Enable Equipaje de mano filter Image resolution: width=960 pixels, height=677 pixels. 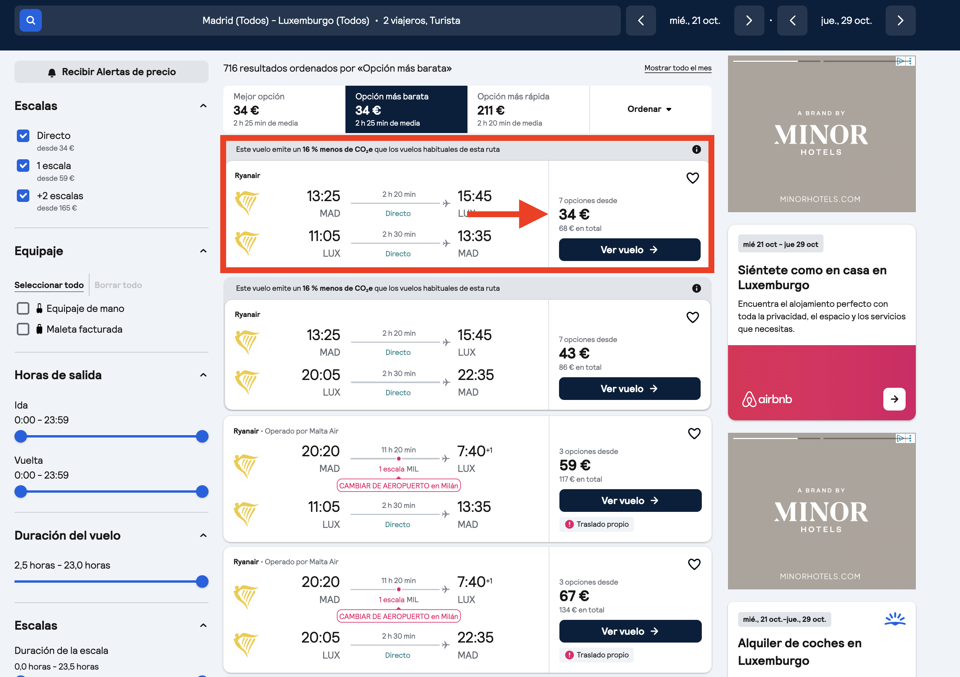23,308
